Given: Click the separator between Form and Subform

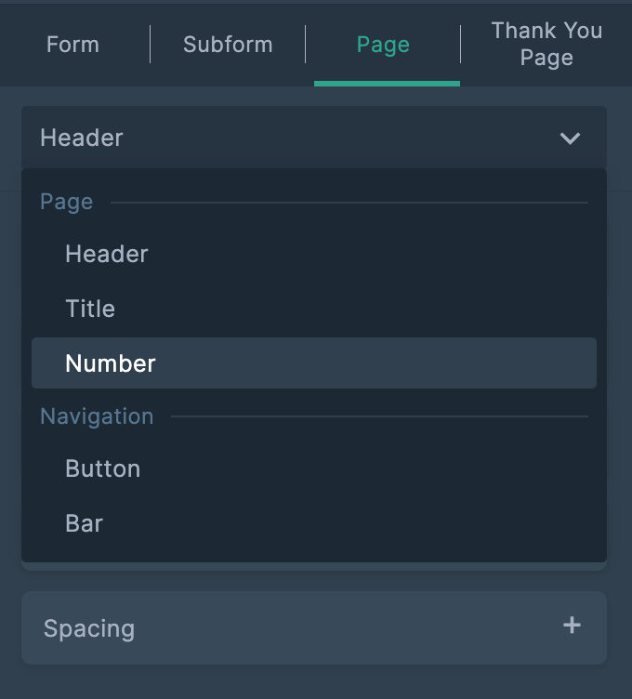Looking at the screenshot, I should 150,45.
